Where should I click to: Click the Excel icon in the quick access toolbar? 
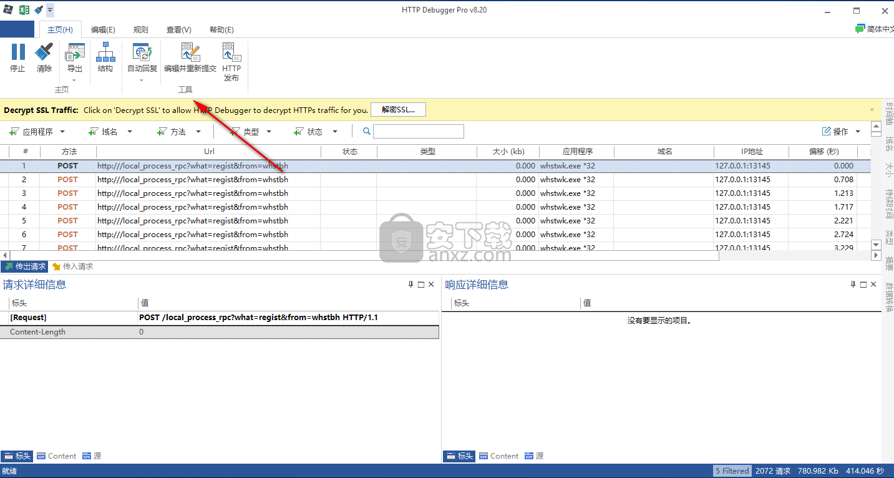coord(24,10)
